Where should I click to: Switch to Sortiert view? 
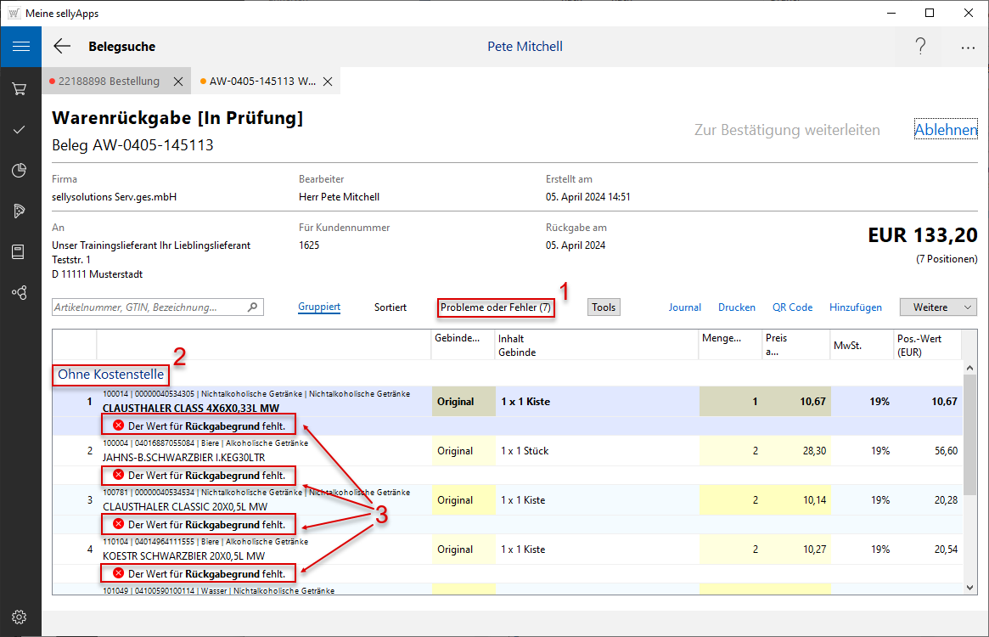click(x=390, y=307)
